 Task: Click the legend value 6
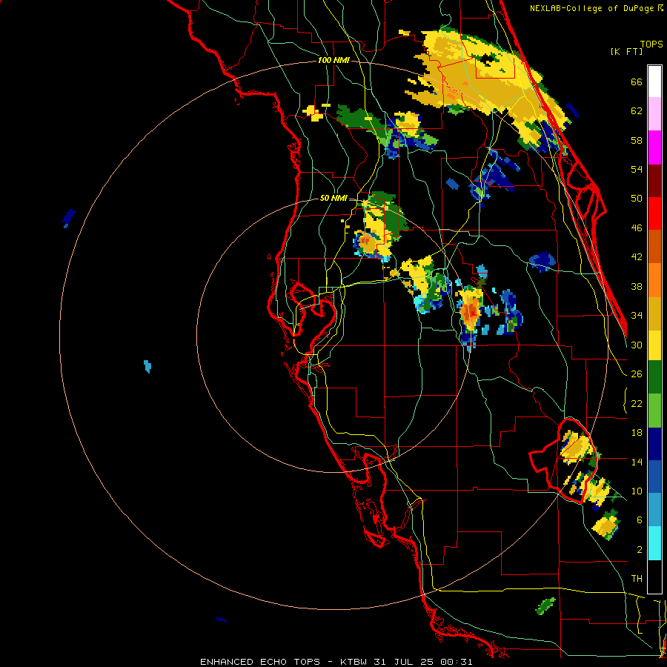(x=640, y=520)
